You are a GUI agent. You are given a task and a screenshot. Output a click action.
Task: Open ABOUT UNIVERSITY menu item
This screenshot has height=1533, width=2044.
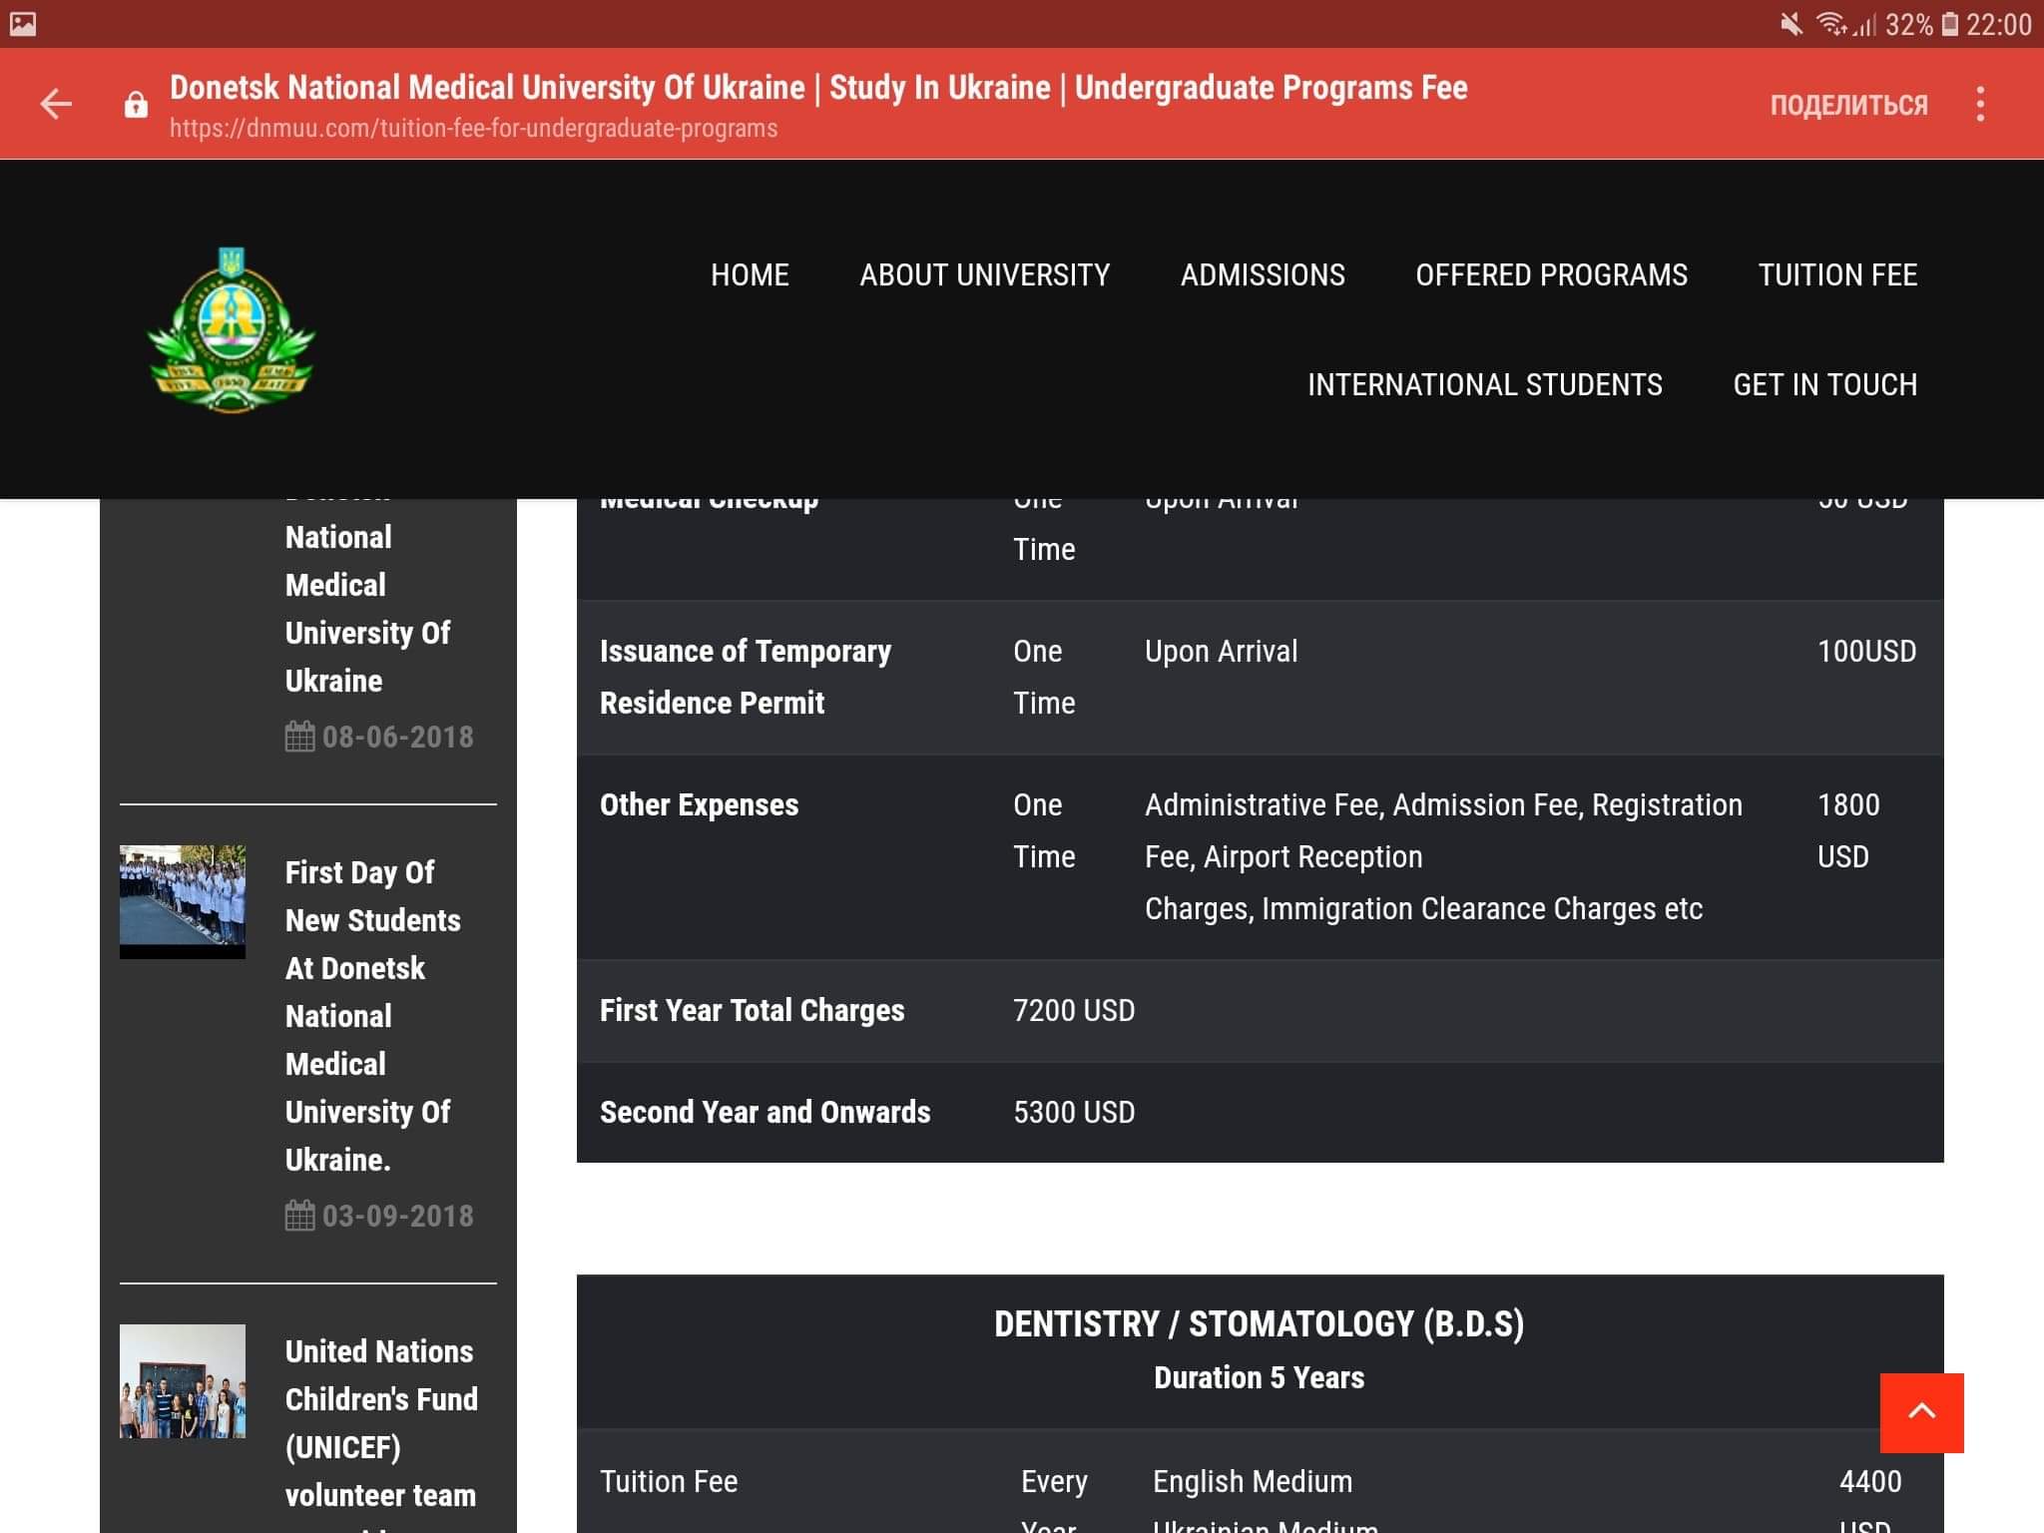984,274
